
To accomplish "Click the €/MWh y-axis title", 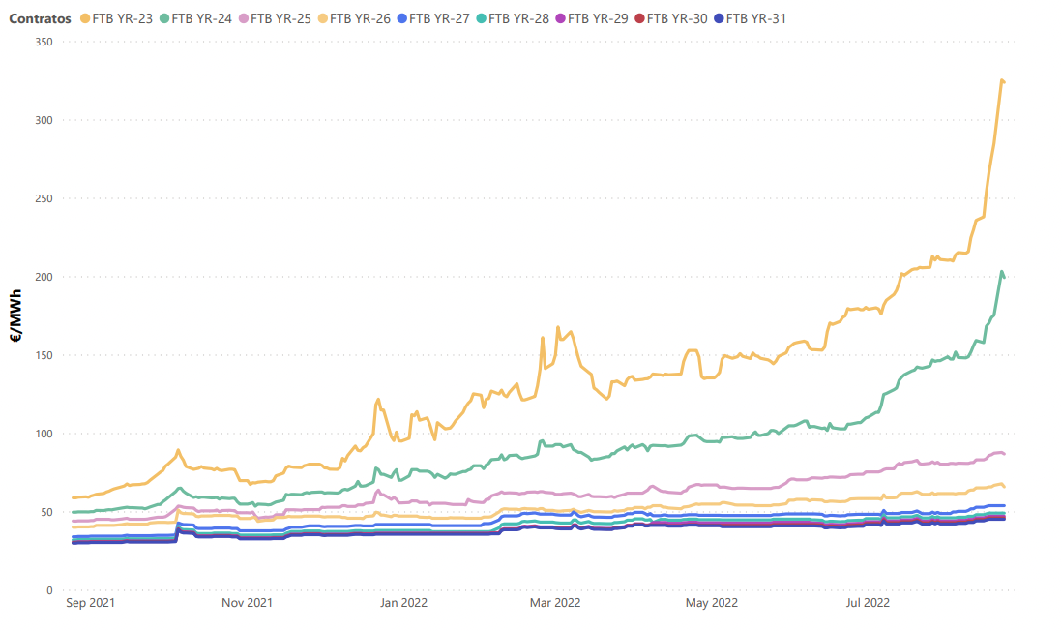I will coord(16,315).
